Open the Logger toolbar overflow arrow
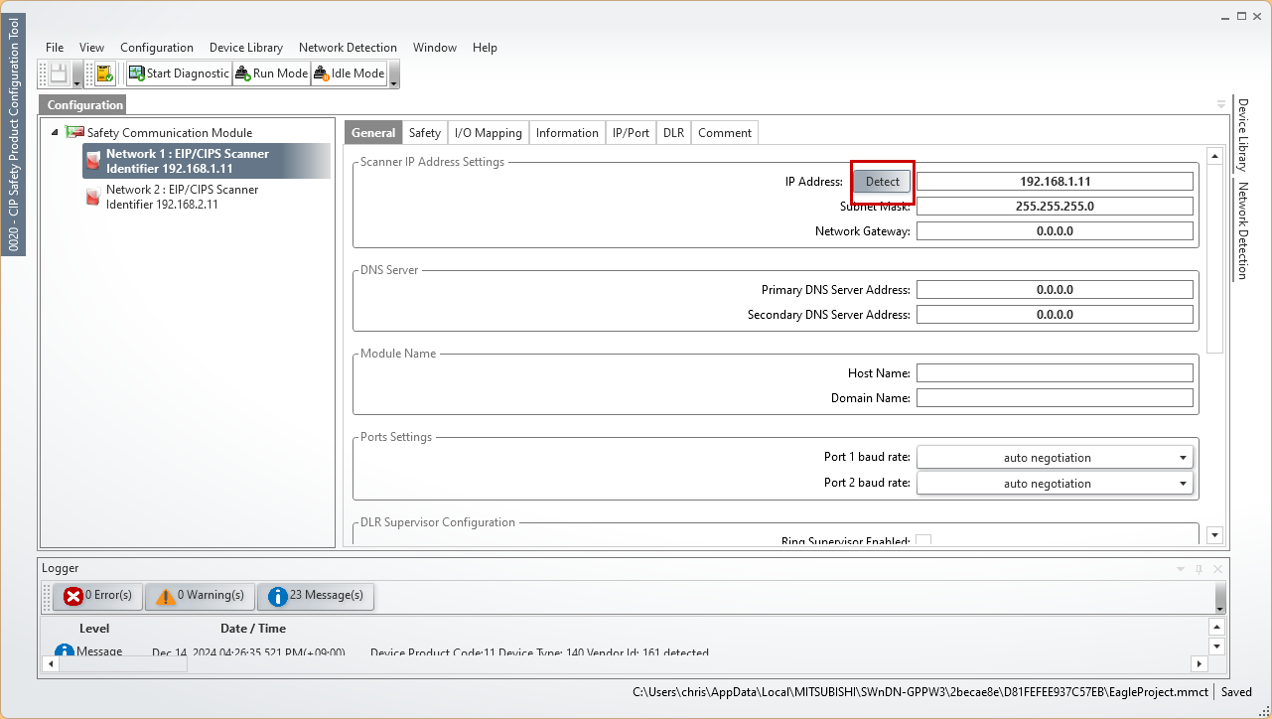Screen dimensions: 1272x719 (1220, 597)
